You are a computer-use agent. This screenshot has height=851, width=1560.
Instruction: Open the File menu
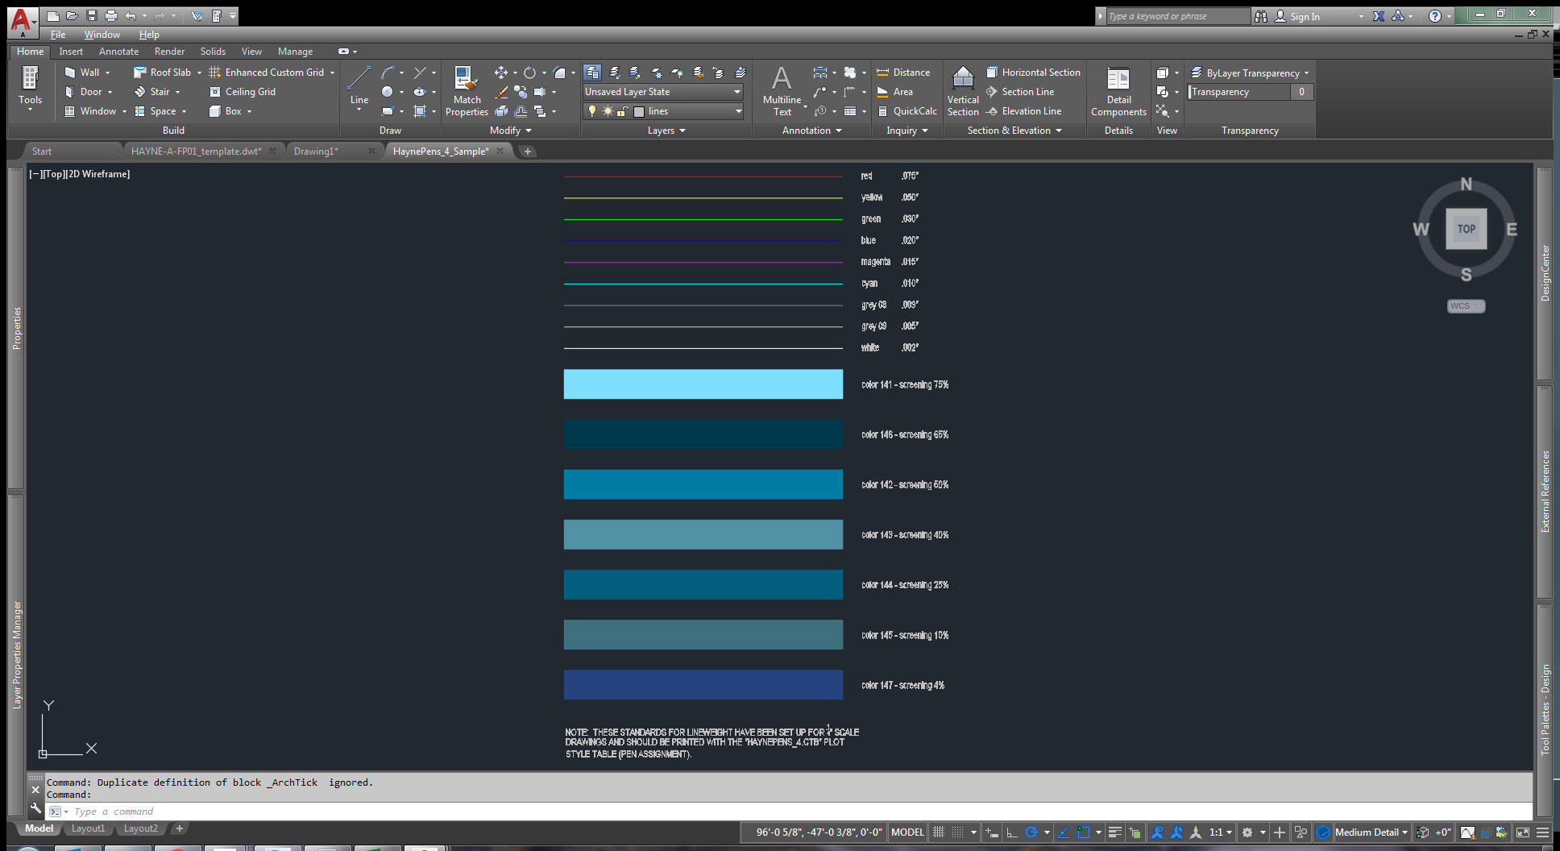pos(58,35)
